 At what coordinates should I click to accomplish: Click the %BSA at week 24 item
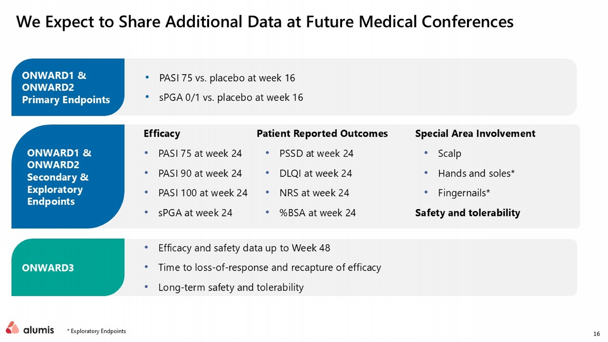pyautogui.click(x=317, y=213)
